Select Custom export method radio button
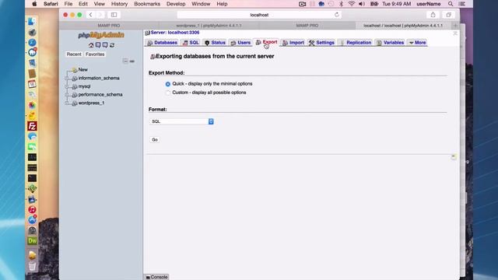The image size is (498, 280). 168,93
